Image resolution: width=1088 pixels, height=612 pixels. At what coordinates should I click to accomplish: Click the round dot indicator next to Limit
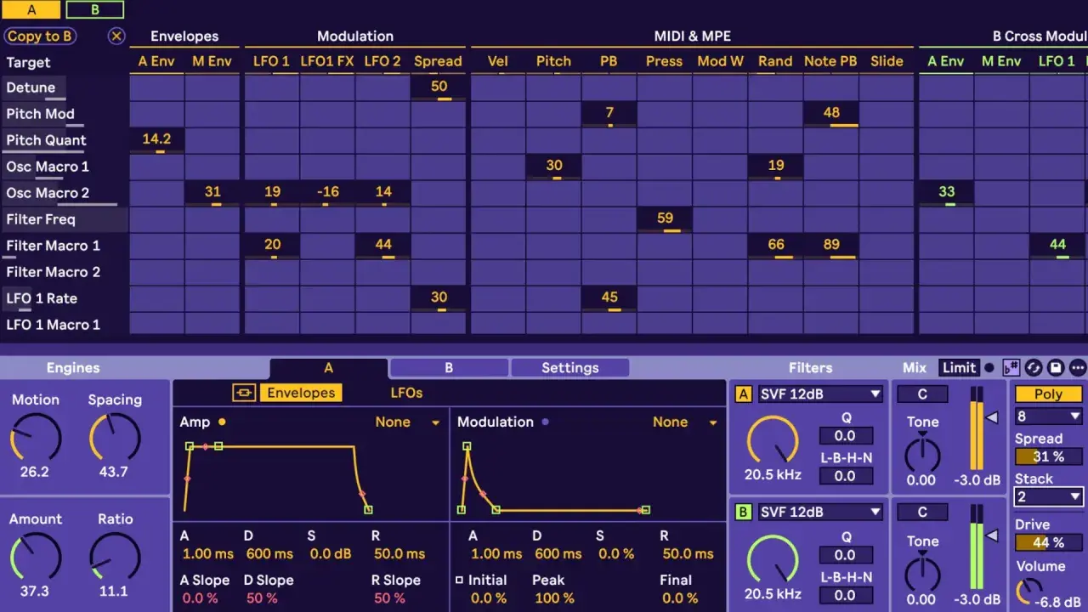click(x=989, y=368)
